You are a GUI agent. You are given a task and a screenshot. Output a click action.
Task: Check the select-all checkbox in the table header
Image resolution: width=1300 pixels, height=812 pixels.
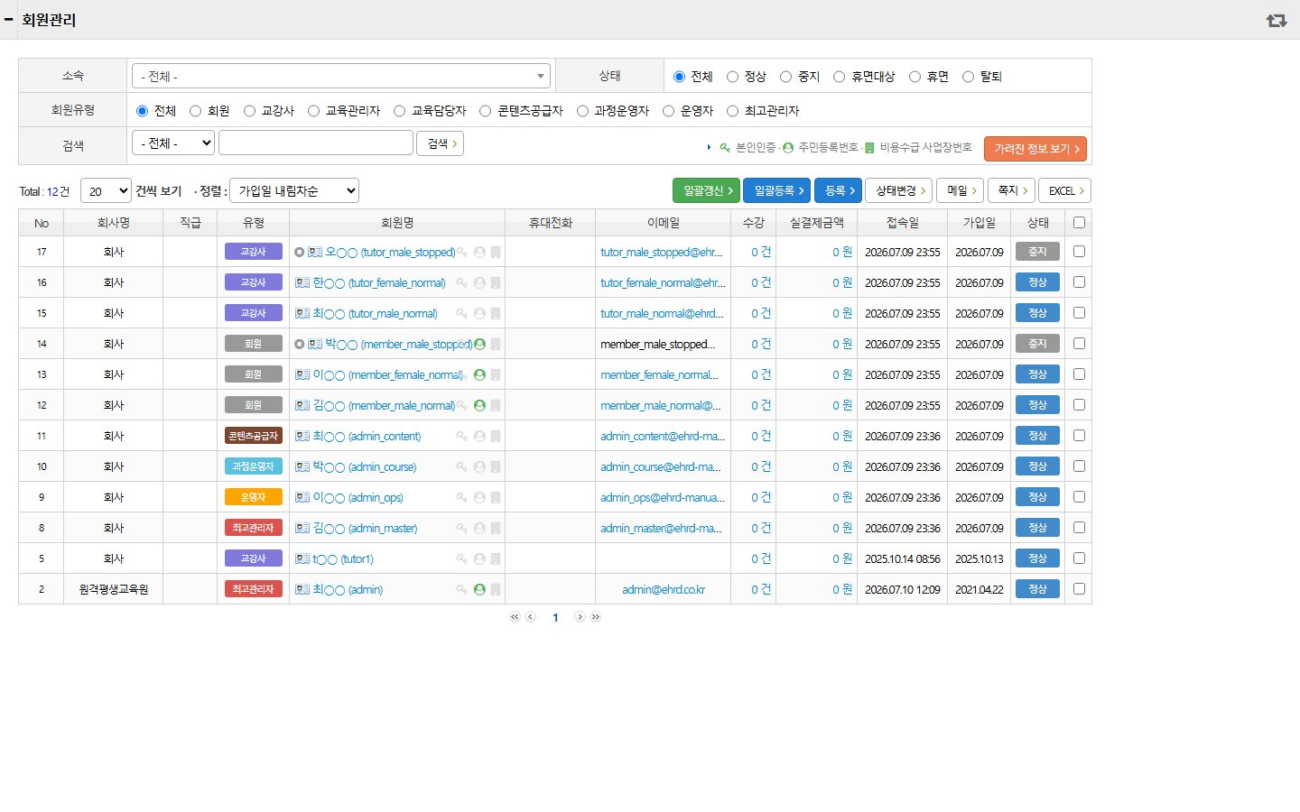1079,222
